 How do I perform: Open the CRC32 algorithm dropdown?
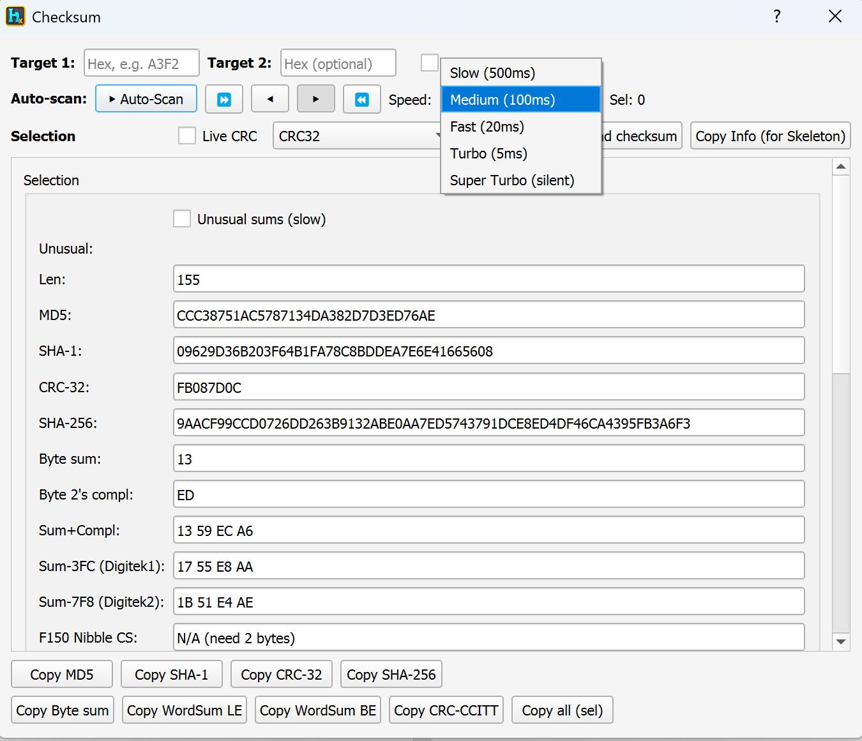(x=358, y=135)
